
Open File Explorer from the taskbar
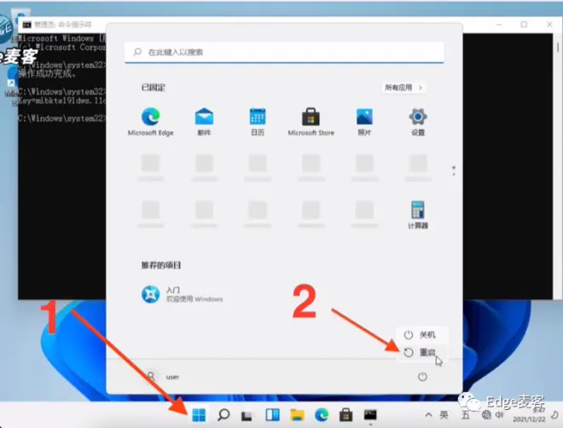[298, 415]
